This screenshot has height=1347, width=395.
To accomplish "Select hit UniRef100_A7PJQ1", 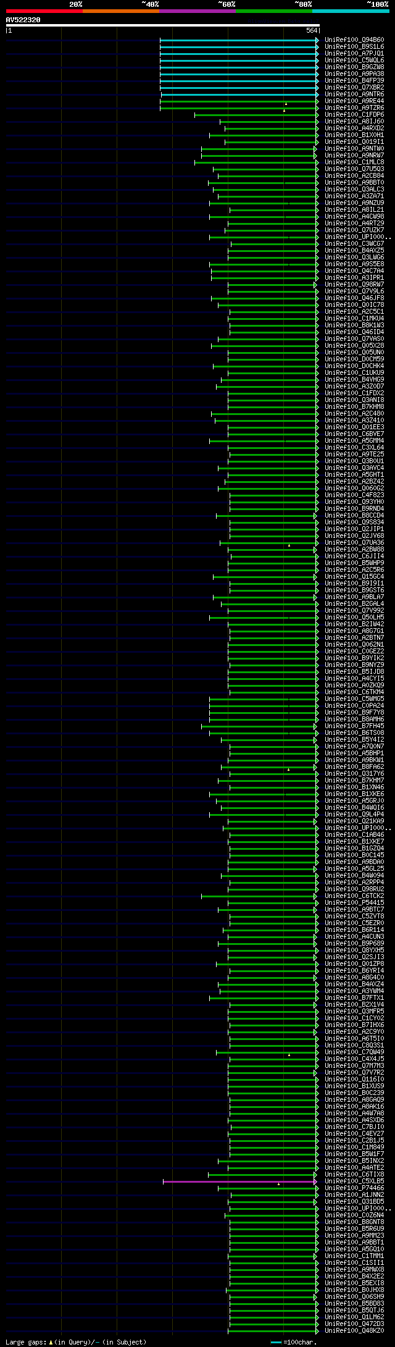I will 354,54.
